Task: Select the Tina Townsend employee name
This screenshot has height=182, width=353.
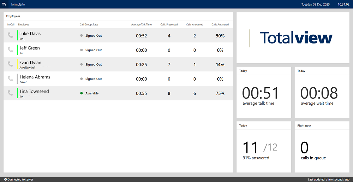Action: click(34, 91)
